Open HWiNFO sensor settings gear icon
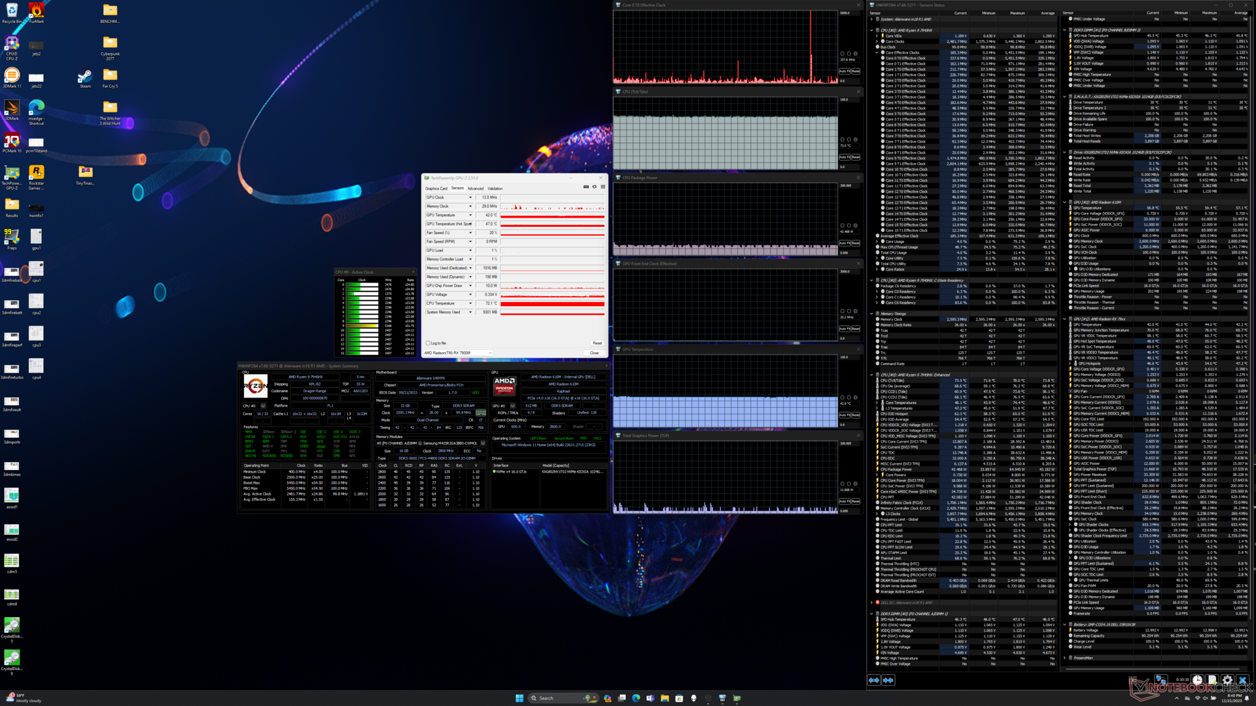1256x706 pixels. point(1227,681)
